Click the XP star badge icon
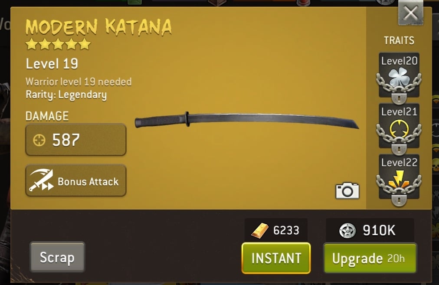 (347, 231)
